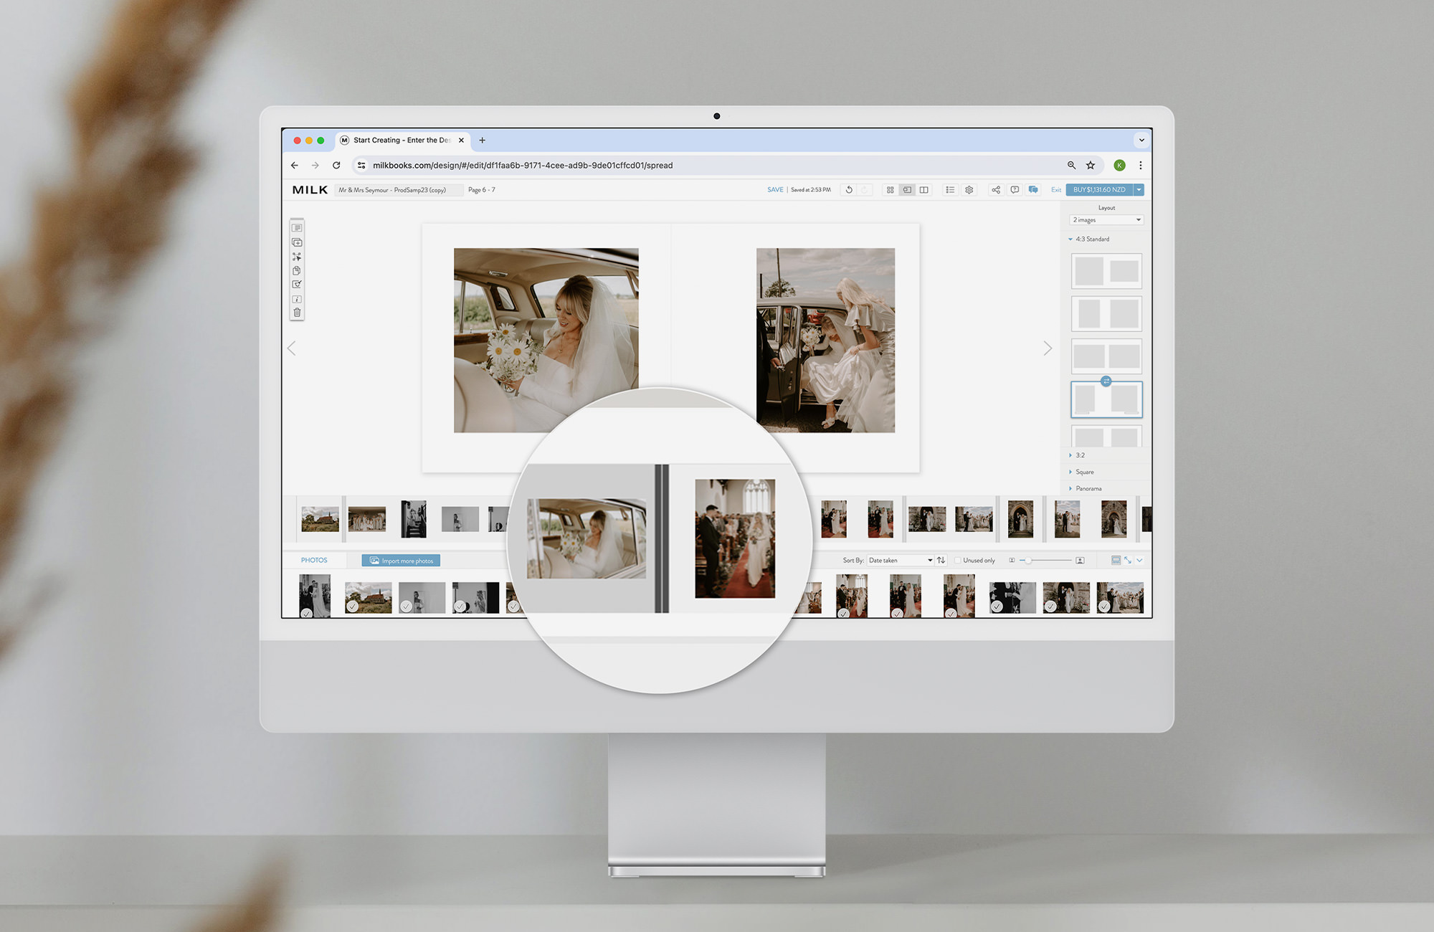The height and width of the screenshot is (932, 1434).
Task: Open the design settings gear
Action: point(969,189)
